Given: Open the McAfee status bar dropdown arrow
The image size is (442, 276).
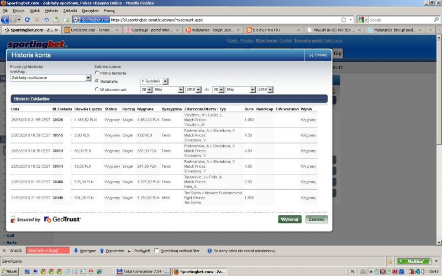Looking at the screenshot, I should (436, 261).
